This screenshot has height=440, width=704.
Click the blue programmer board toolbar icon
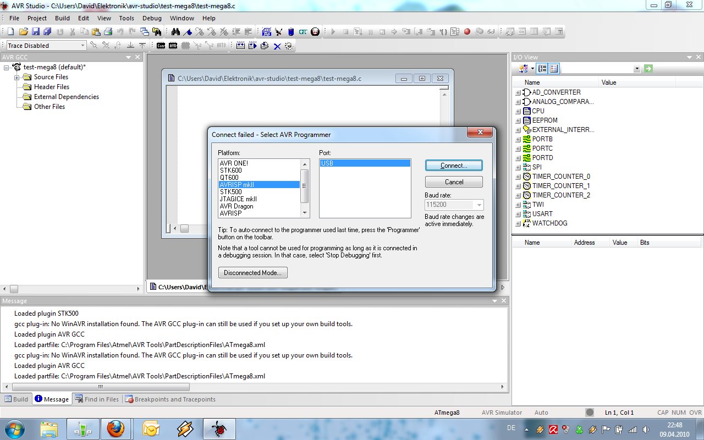(x=266, y=31)
